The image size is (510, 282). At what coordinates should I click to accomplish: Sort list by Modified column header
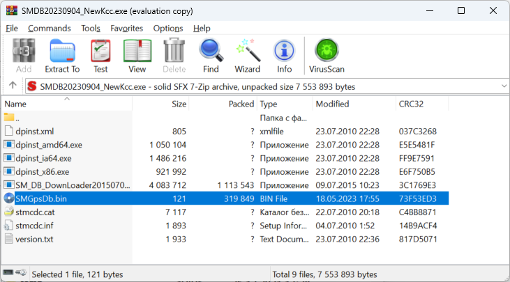pyautogui.click(x=332, y=104)
